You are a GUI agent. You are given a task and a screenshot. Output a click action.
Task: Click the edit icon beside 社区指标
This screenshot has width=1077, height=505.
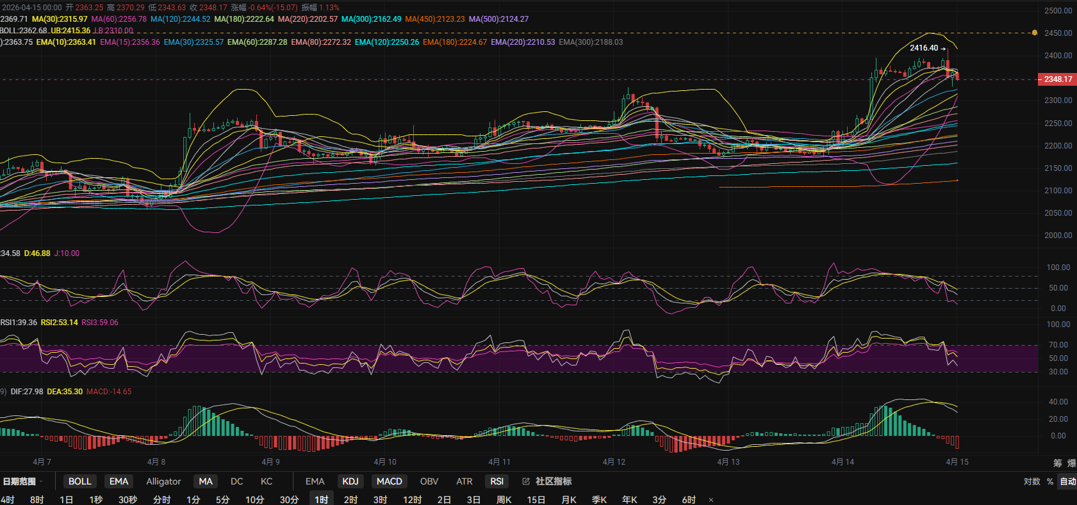coord(526,481)
